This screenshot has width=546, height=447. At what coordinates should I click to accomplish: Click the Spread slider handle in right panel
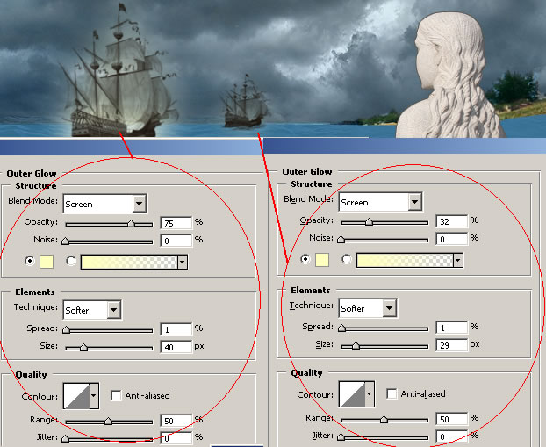[342, 328]
